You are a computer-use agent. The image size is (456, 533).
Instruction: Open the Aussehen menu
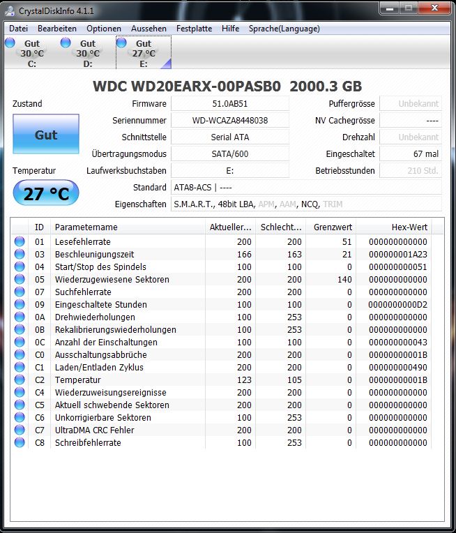149,29
